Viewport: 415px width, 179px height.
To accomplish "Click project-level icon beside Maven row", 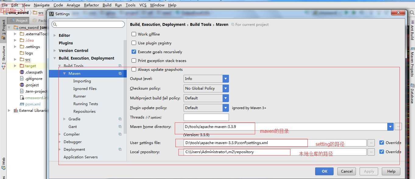I will click(x=120, y=74).
